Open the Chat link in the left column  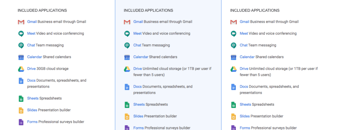(x=31, y=45)
